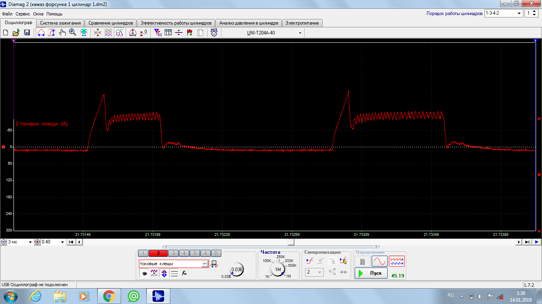Screen dimensions: 542x304
Task: Click the horizontal timeline scrollbar thumb
Action: click(291, 242)
